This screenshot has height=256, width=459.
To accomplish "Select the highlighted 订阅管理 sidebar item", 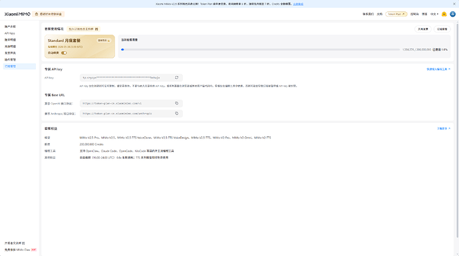I will click(x=19, y=66).
